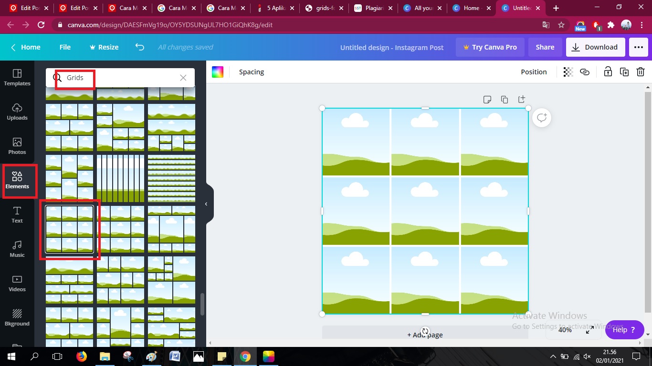
Task: Open Firefox from the taskbar
Action: pyautogui.click(x=82, y=356)
